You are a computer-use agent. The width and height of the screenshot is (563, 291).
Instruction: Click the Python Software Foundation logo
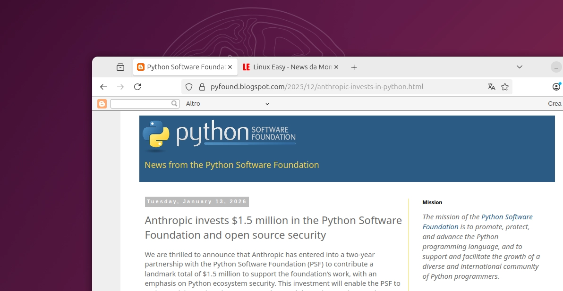(x=219, y=133)
